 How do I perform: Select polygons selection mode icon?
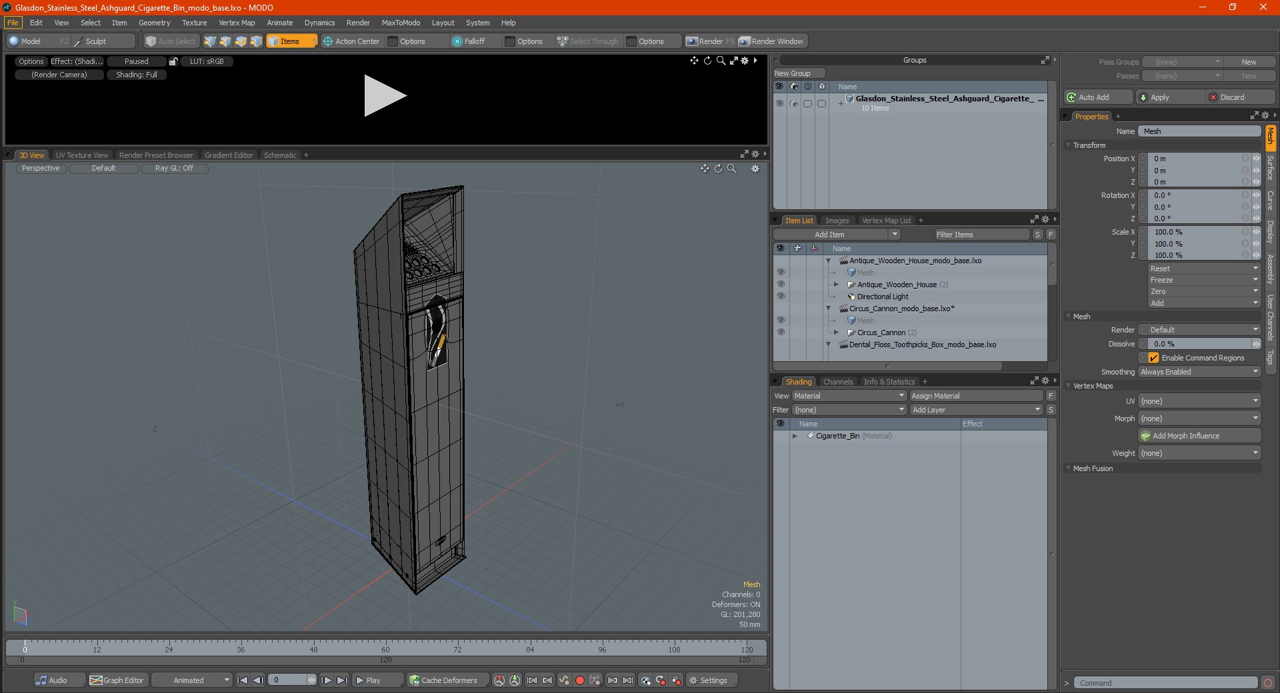tap(241, 41)
